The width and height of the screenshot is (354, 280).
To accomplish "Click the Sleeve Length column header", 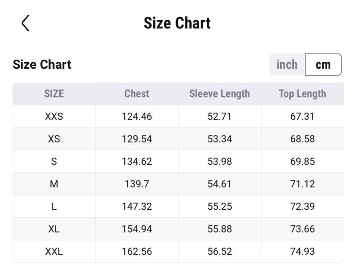I will 219,94.
